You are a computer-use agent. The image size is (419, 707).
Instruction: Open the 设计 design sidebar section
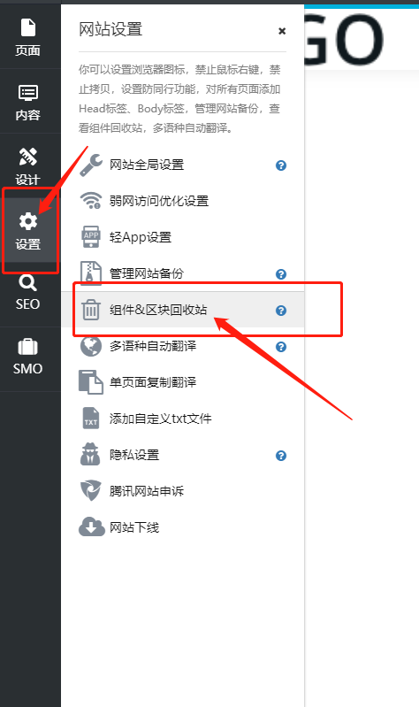(x=28, y=166)
